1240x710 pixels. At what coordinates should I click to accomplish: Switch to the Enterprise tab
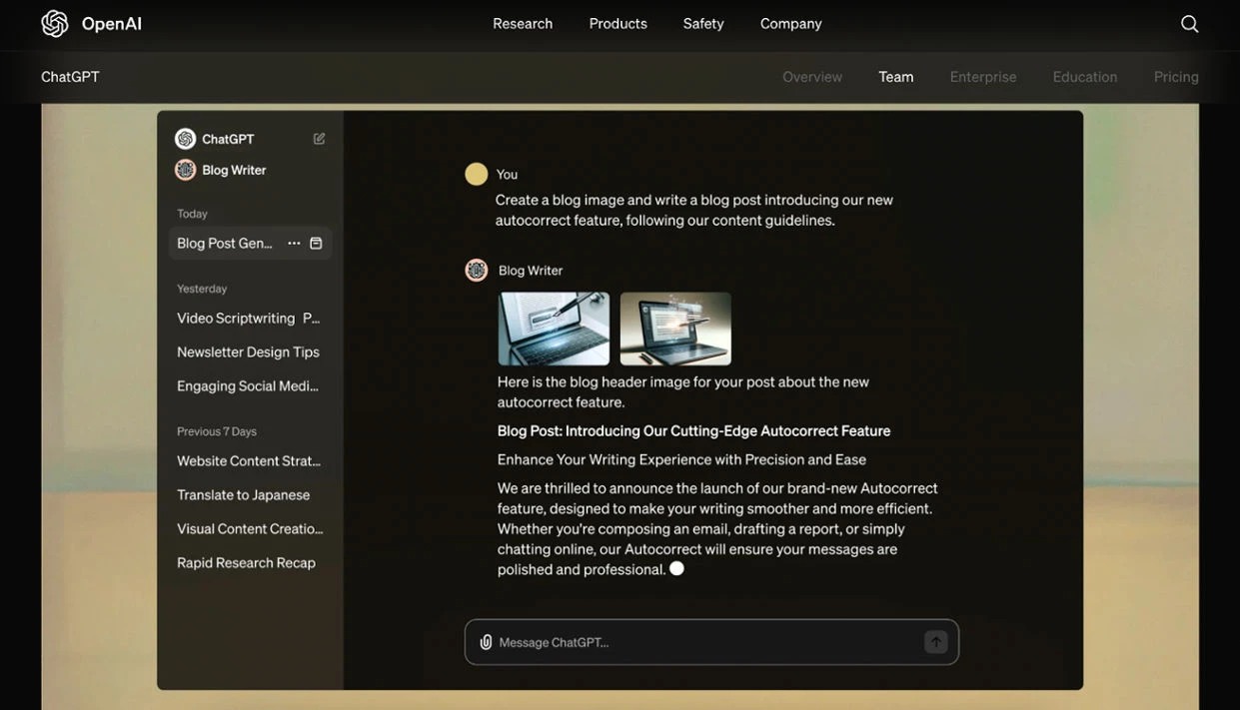[x=983, y=77]
